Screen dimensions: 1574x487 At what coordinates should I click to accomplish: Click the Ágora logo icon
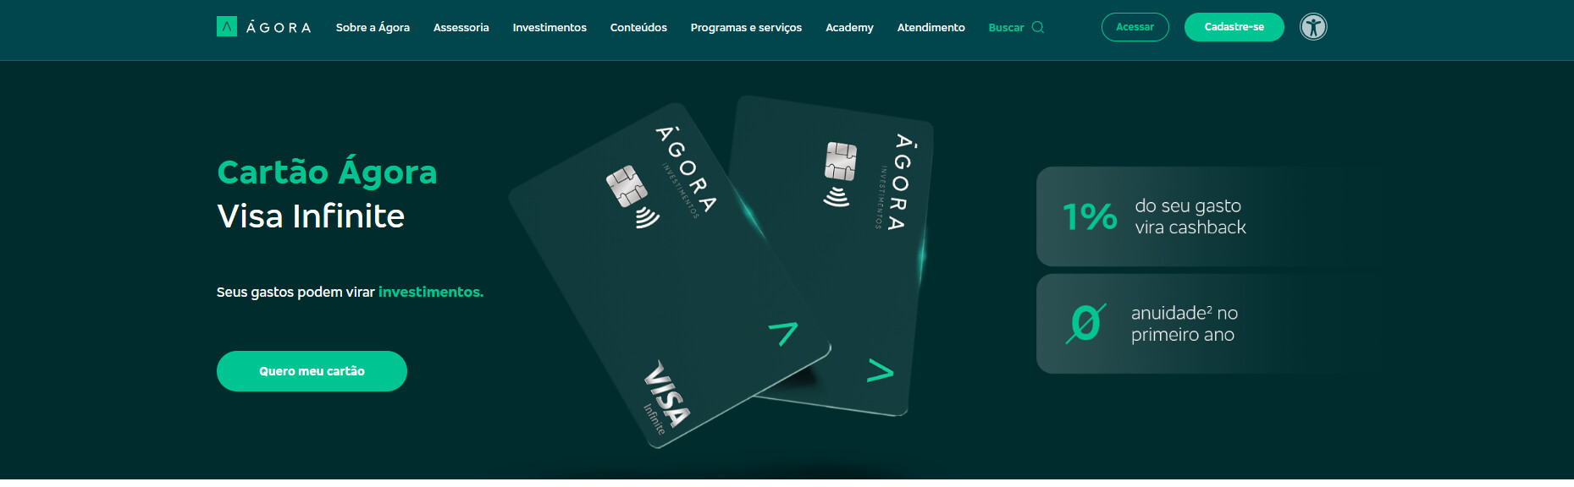[227, 27]
